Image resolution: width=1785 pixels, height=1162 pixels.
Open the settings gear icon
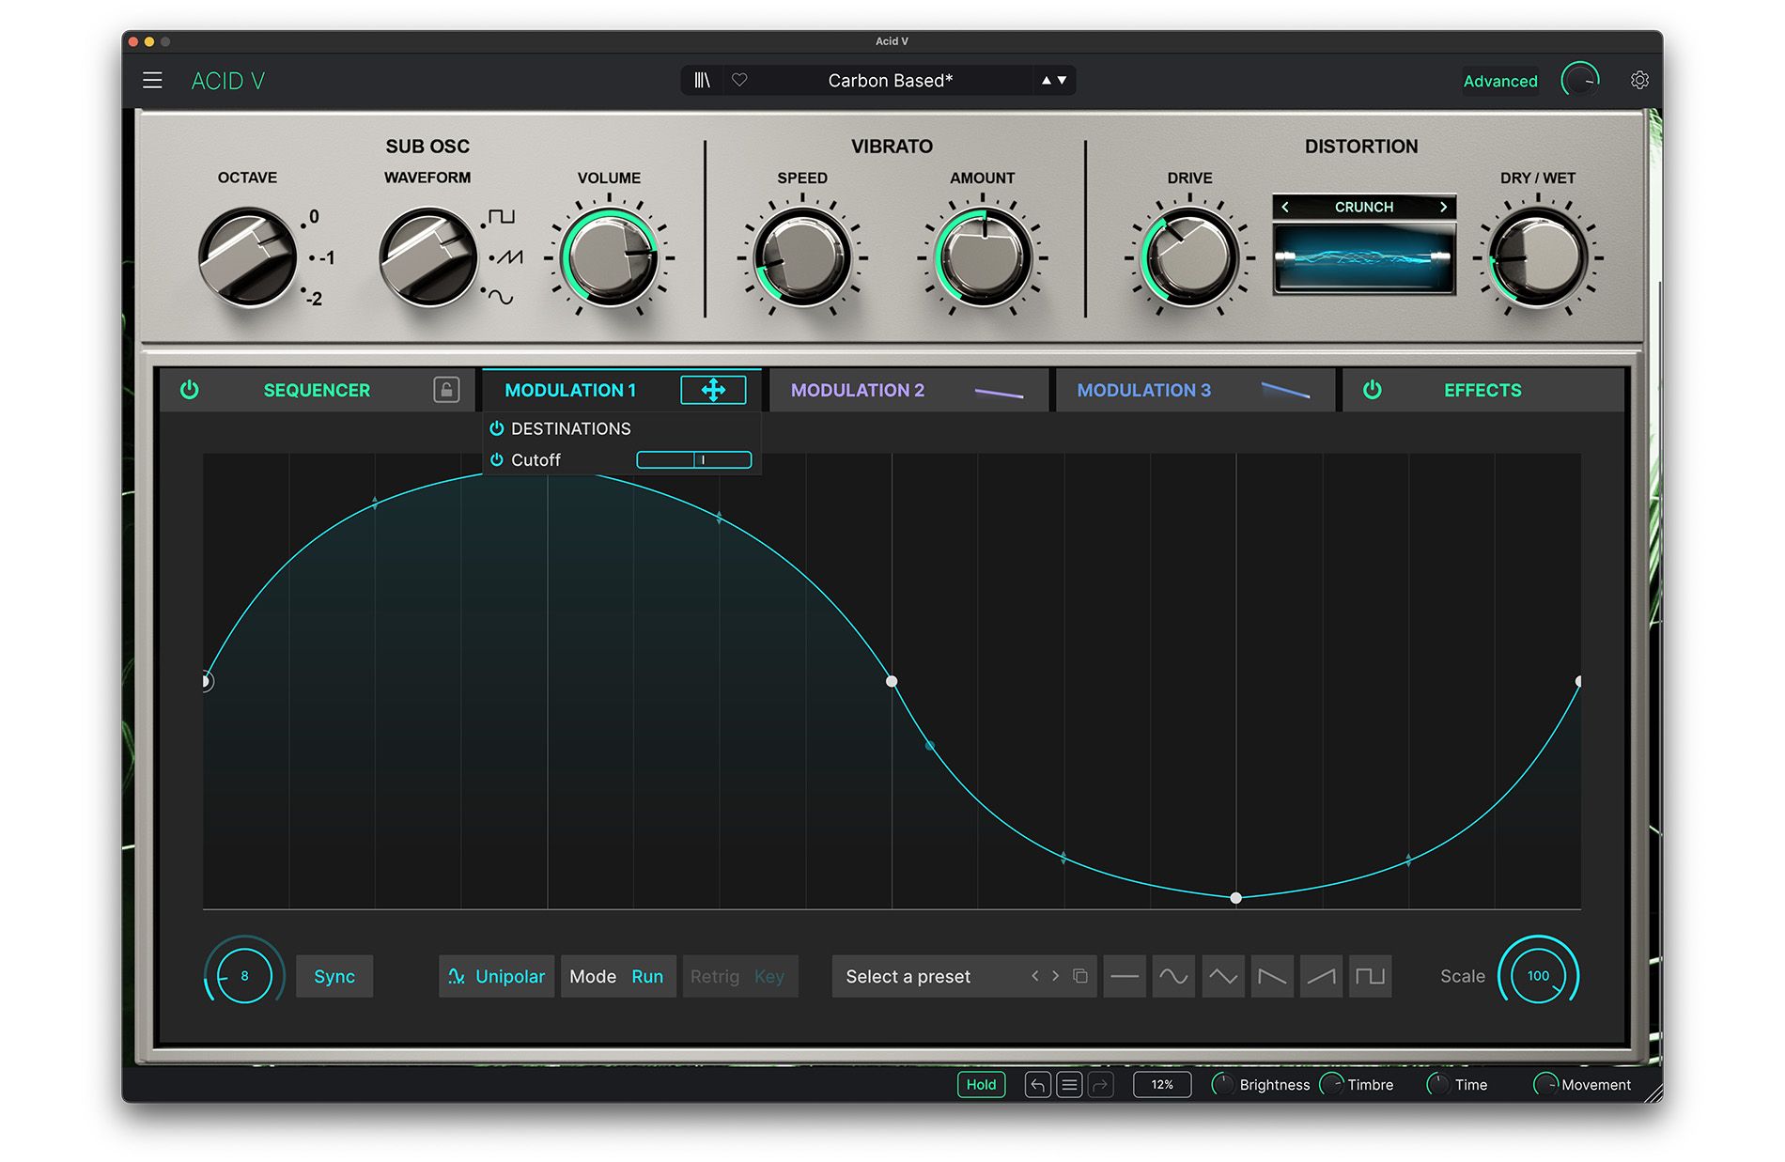pyautogui.click(x=1639, y=81)
